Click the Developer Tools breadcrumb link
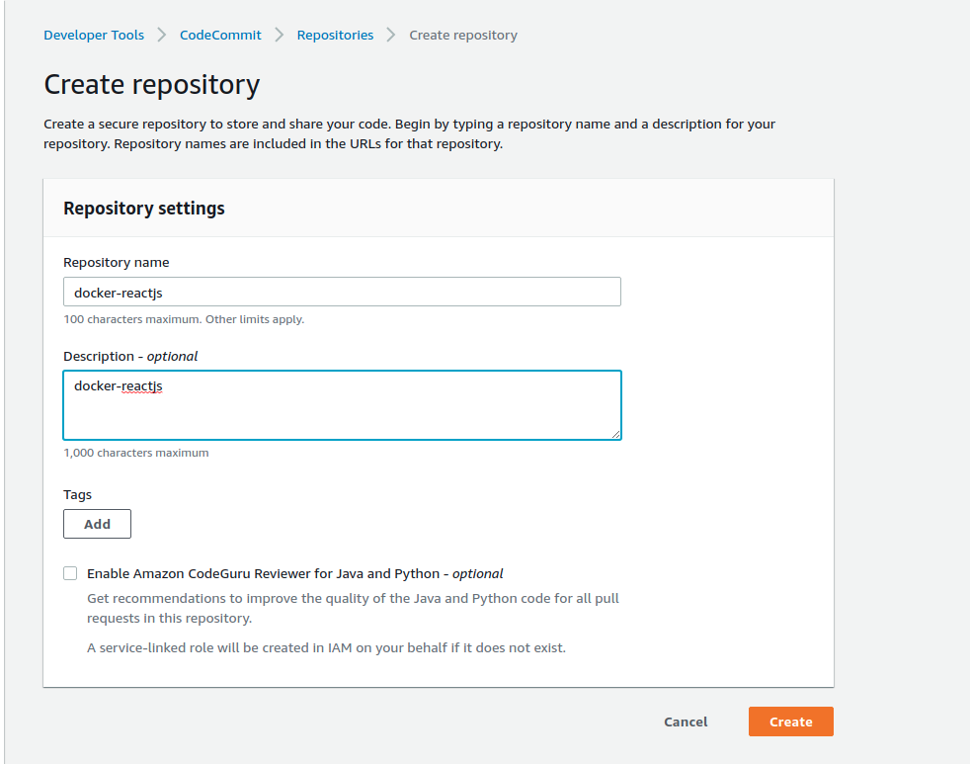The image size is (970, 764). tap(94, 35)
